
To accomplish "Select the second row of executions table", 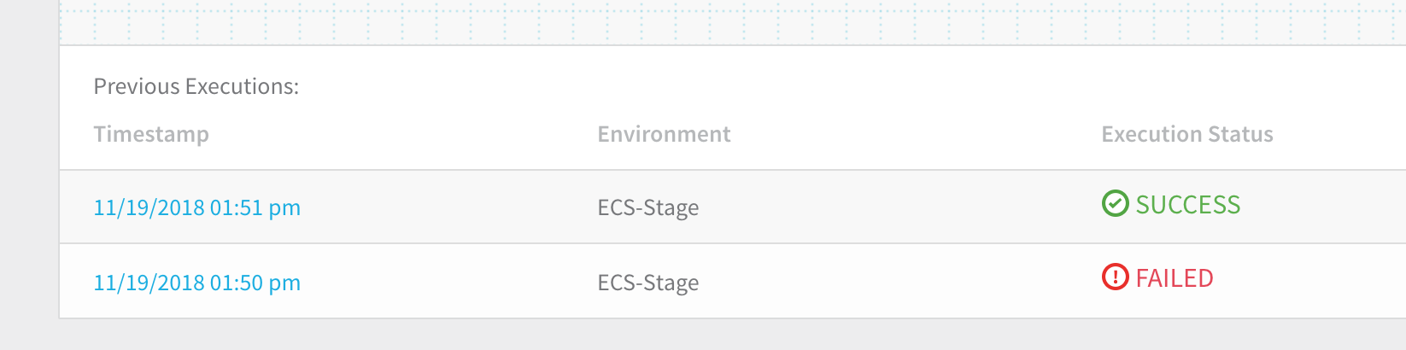I will click(x=732, y=281).
